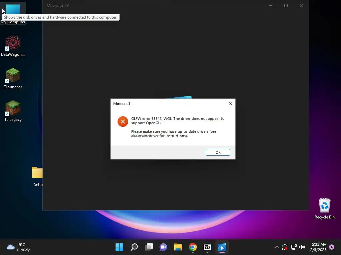
Task: Select the Recycle Bin icon
Action: click(x=324, y=209)
